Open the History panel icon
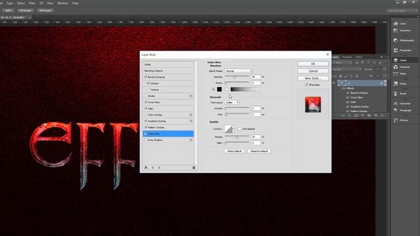This screenshot has height=236, width=420. coord(396,120)
